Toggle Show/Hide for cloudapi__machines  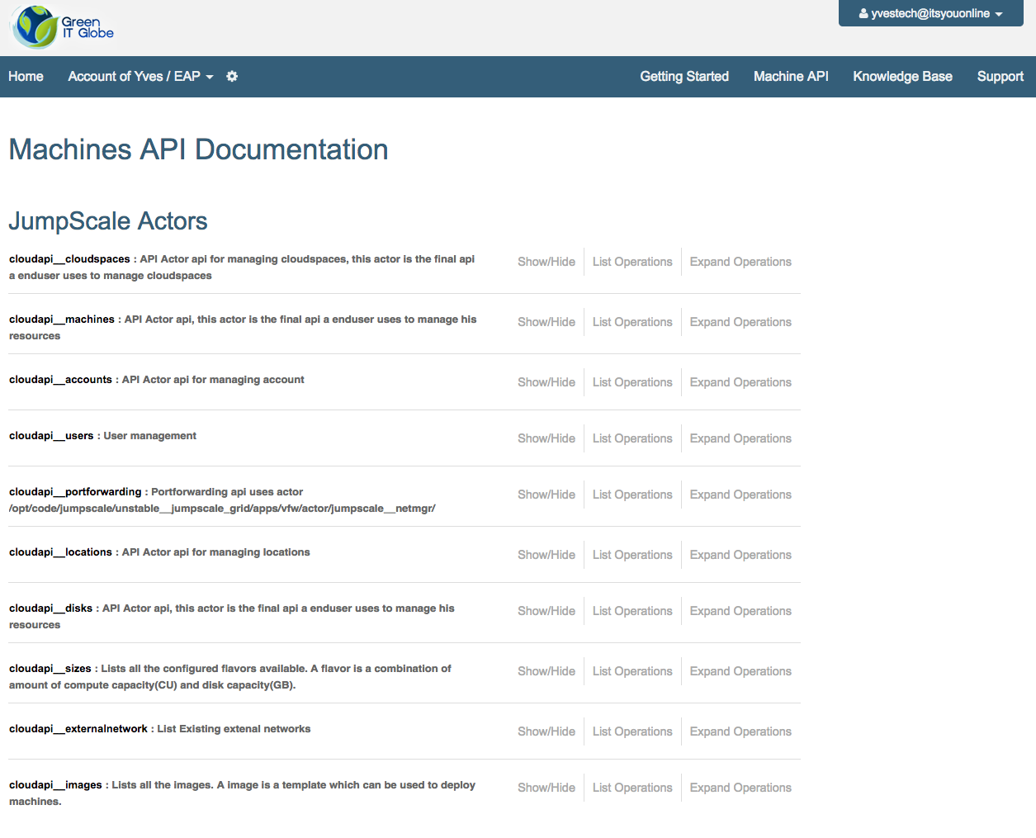(x=546, y=322)
